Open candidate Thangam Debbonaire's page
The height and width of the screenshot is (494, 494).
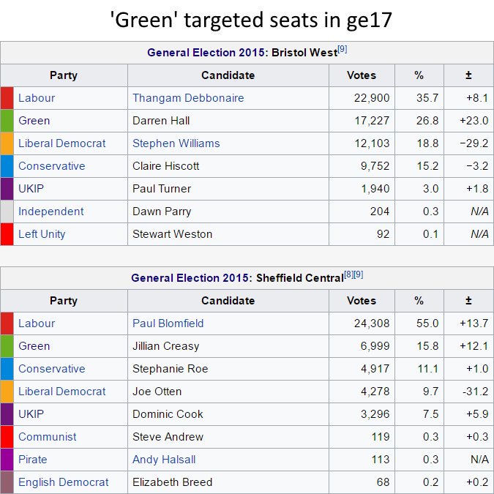(x=188, y=98)
